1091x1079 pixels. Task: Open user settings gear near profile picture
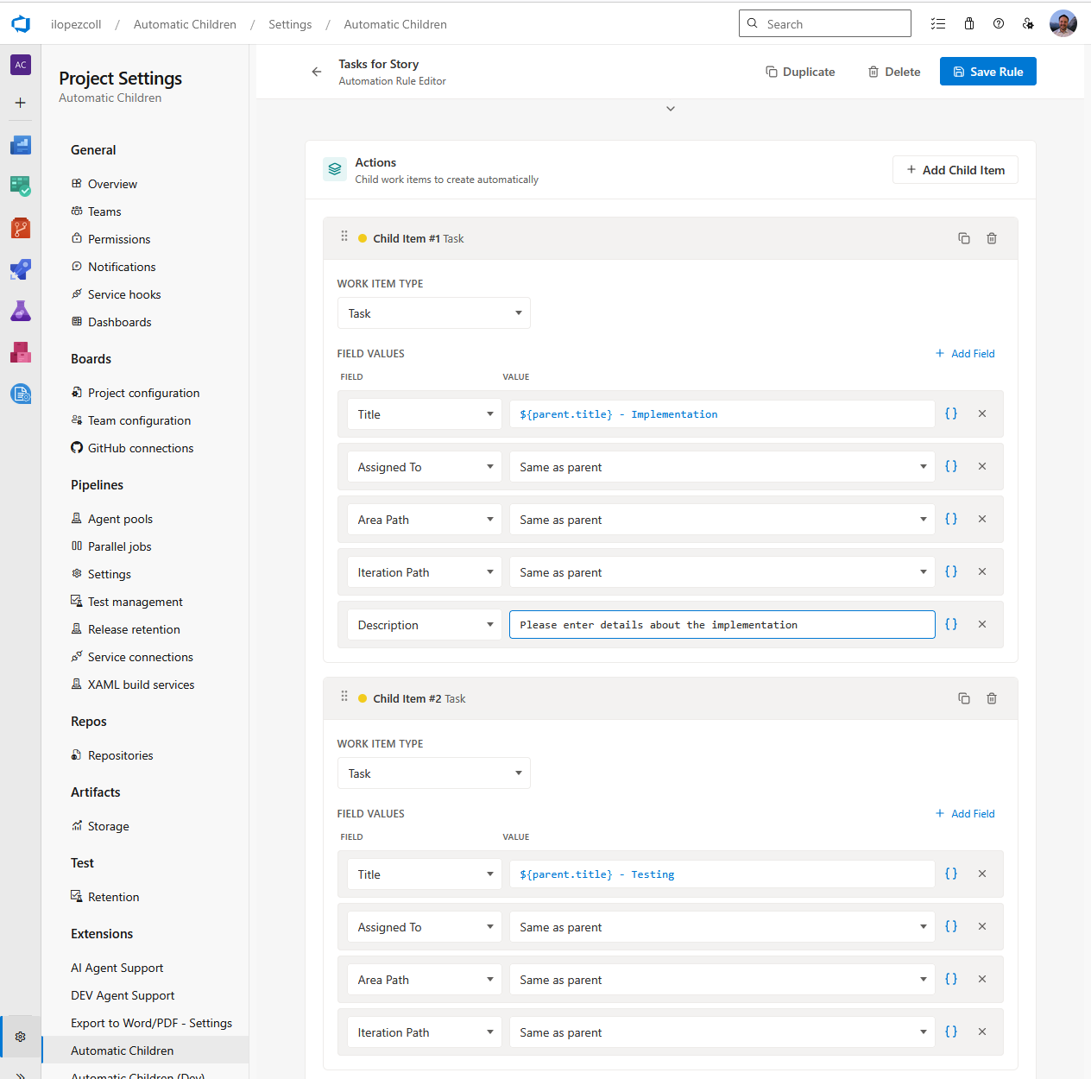(1028, 23)
